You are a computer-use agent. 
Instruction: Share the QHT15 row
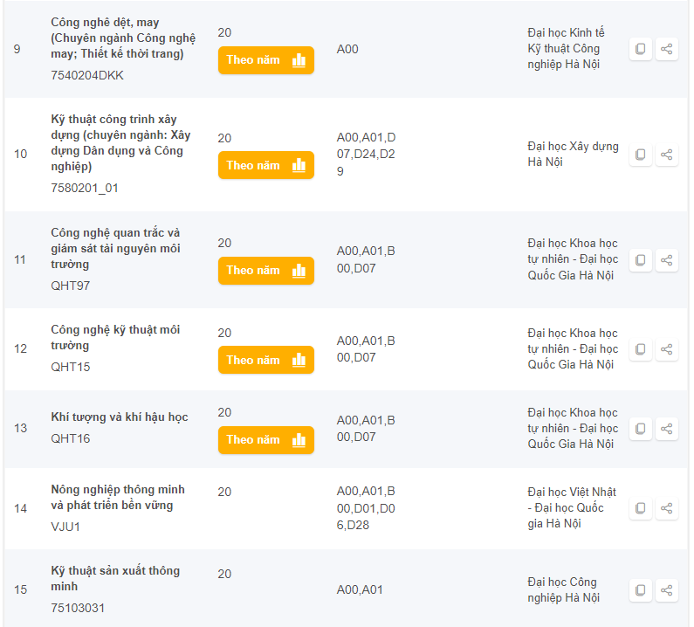click(667, 349)
